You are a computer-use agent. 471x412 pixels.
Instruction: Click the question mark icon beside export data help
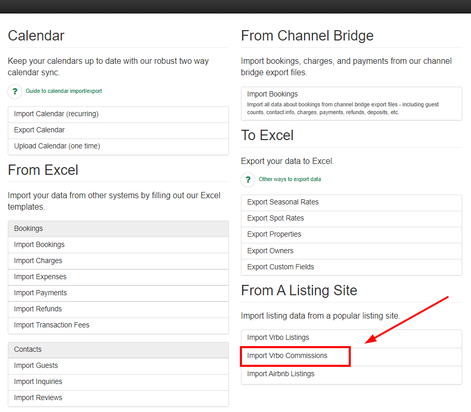[x=248, y=180]
